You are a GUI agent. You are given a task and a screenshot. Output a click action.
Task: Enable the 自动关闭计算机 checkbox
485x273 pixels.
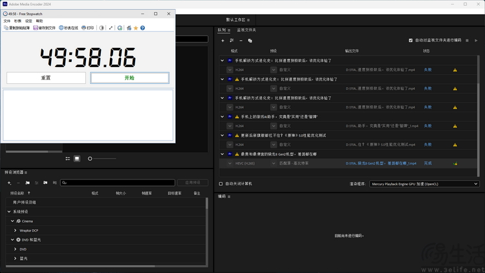click(221, 184)
